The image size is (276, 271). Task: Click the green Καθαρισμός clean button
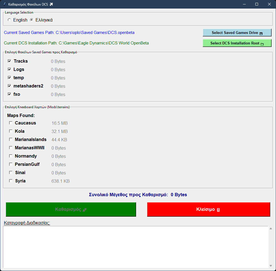click(x=71, y=209)
